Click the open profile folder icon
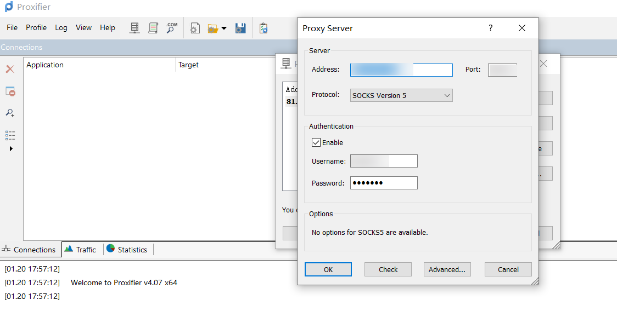The image size is (617, 323). (x=213, y=28)
